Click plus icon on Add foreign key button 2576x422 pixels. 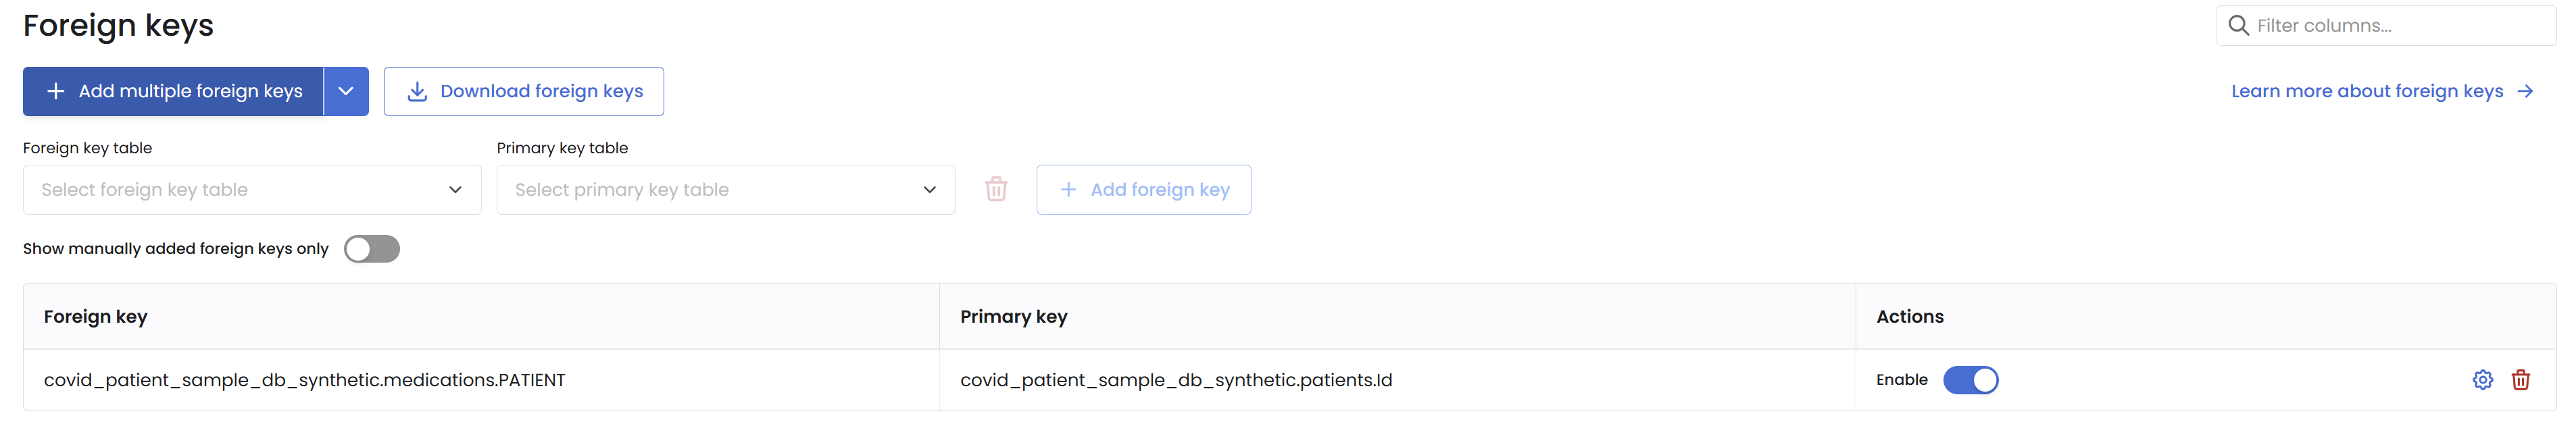coord(1068,190)
